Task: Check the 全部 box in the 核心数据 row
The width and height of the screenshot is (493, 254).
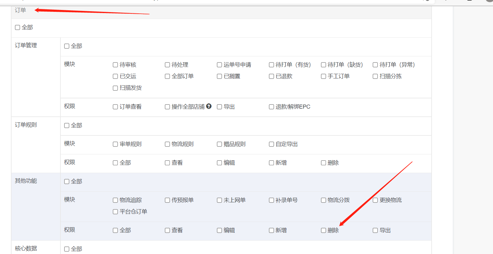Action: (67, 249)
